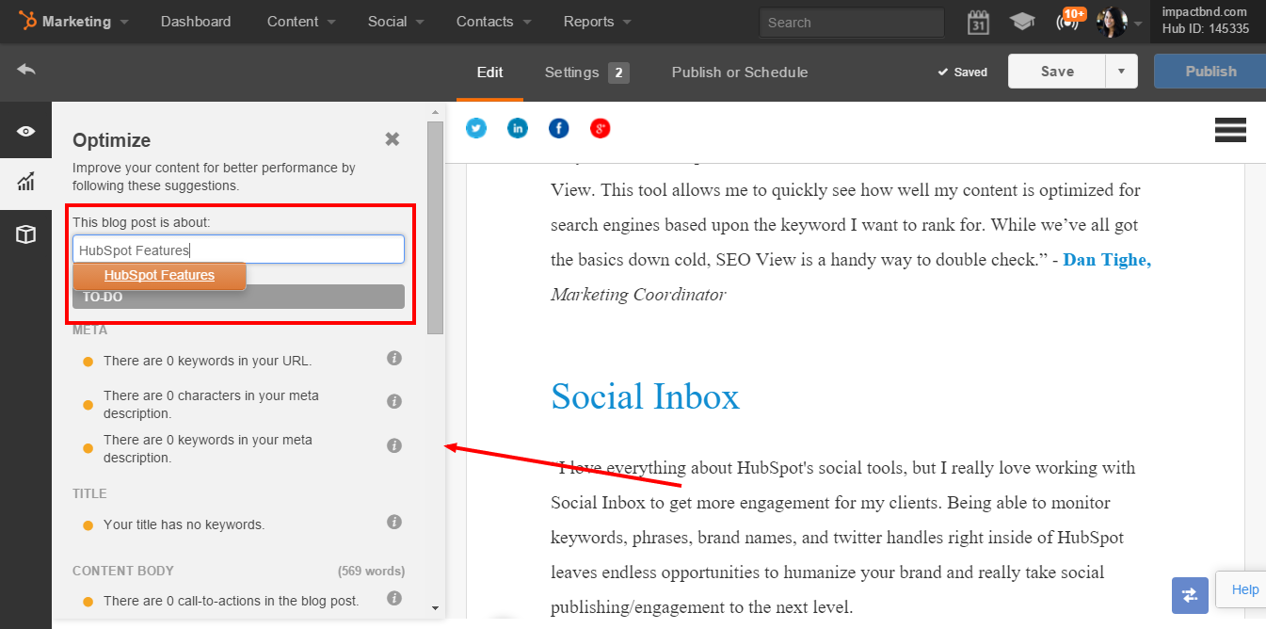The image size is (1266, 629).
Task: Click the TO-DO section header
Action: point(238,297)
